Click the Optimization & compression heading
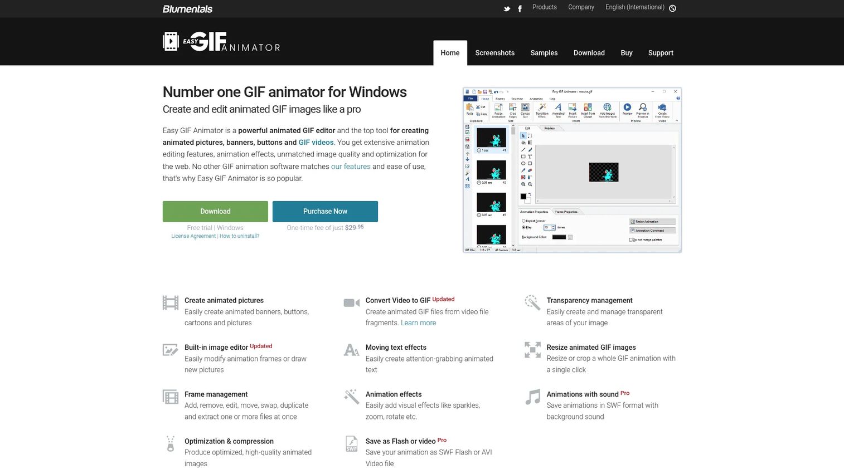The width and height of the screenshot is (844, 474). pos(229,441)
